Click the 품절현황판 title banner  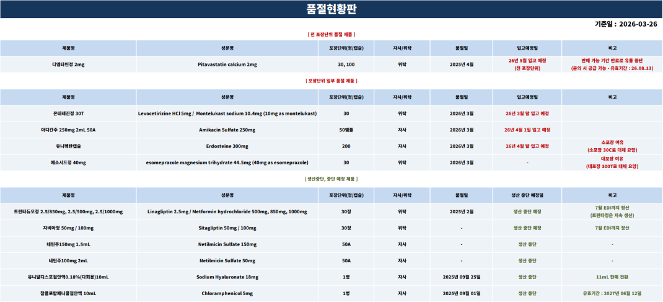tap(331, 9)
